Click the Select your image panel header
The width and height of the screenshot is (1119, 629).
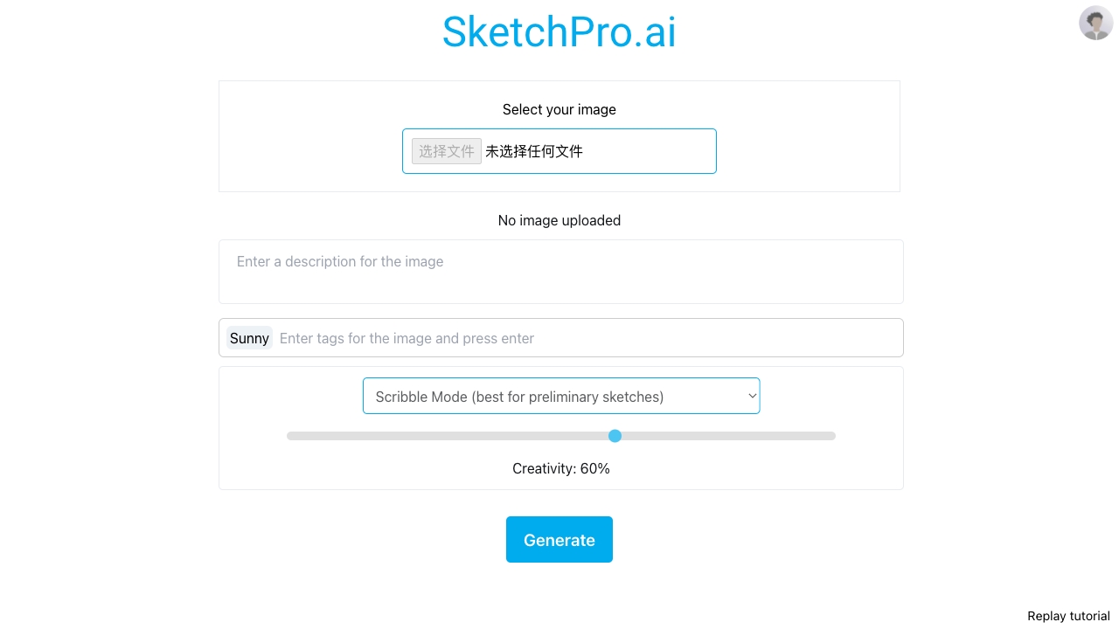click(559, 109)
